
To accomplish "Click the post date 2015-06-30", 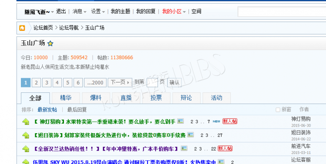I will (x=301, y=125).
